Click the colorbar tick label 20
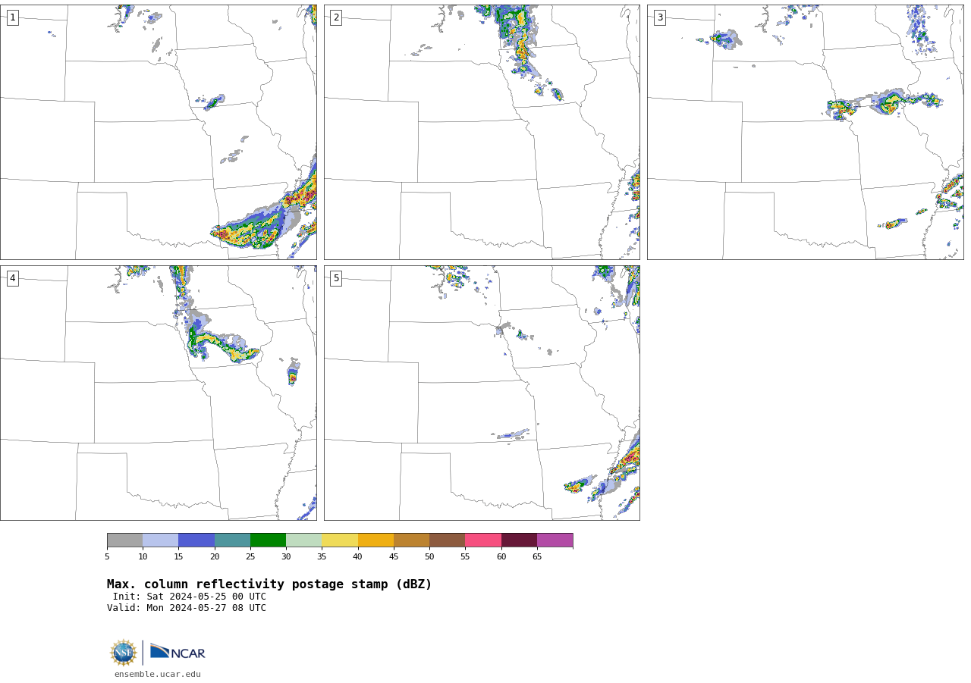 click(215, 557)
